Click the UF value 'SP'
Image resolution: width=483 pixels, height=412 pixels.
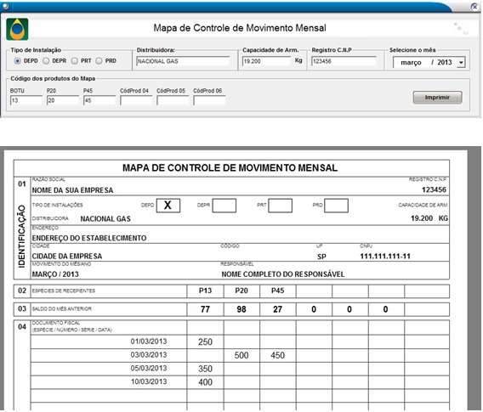[321, 257]
